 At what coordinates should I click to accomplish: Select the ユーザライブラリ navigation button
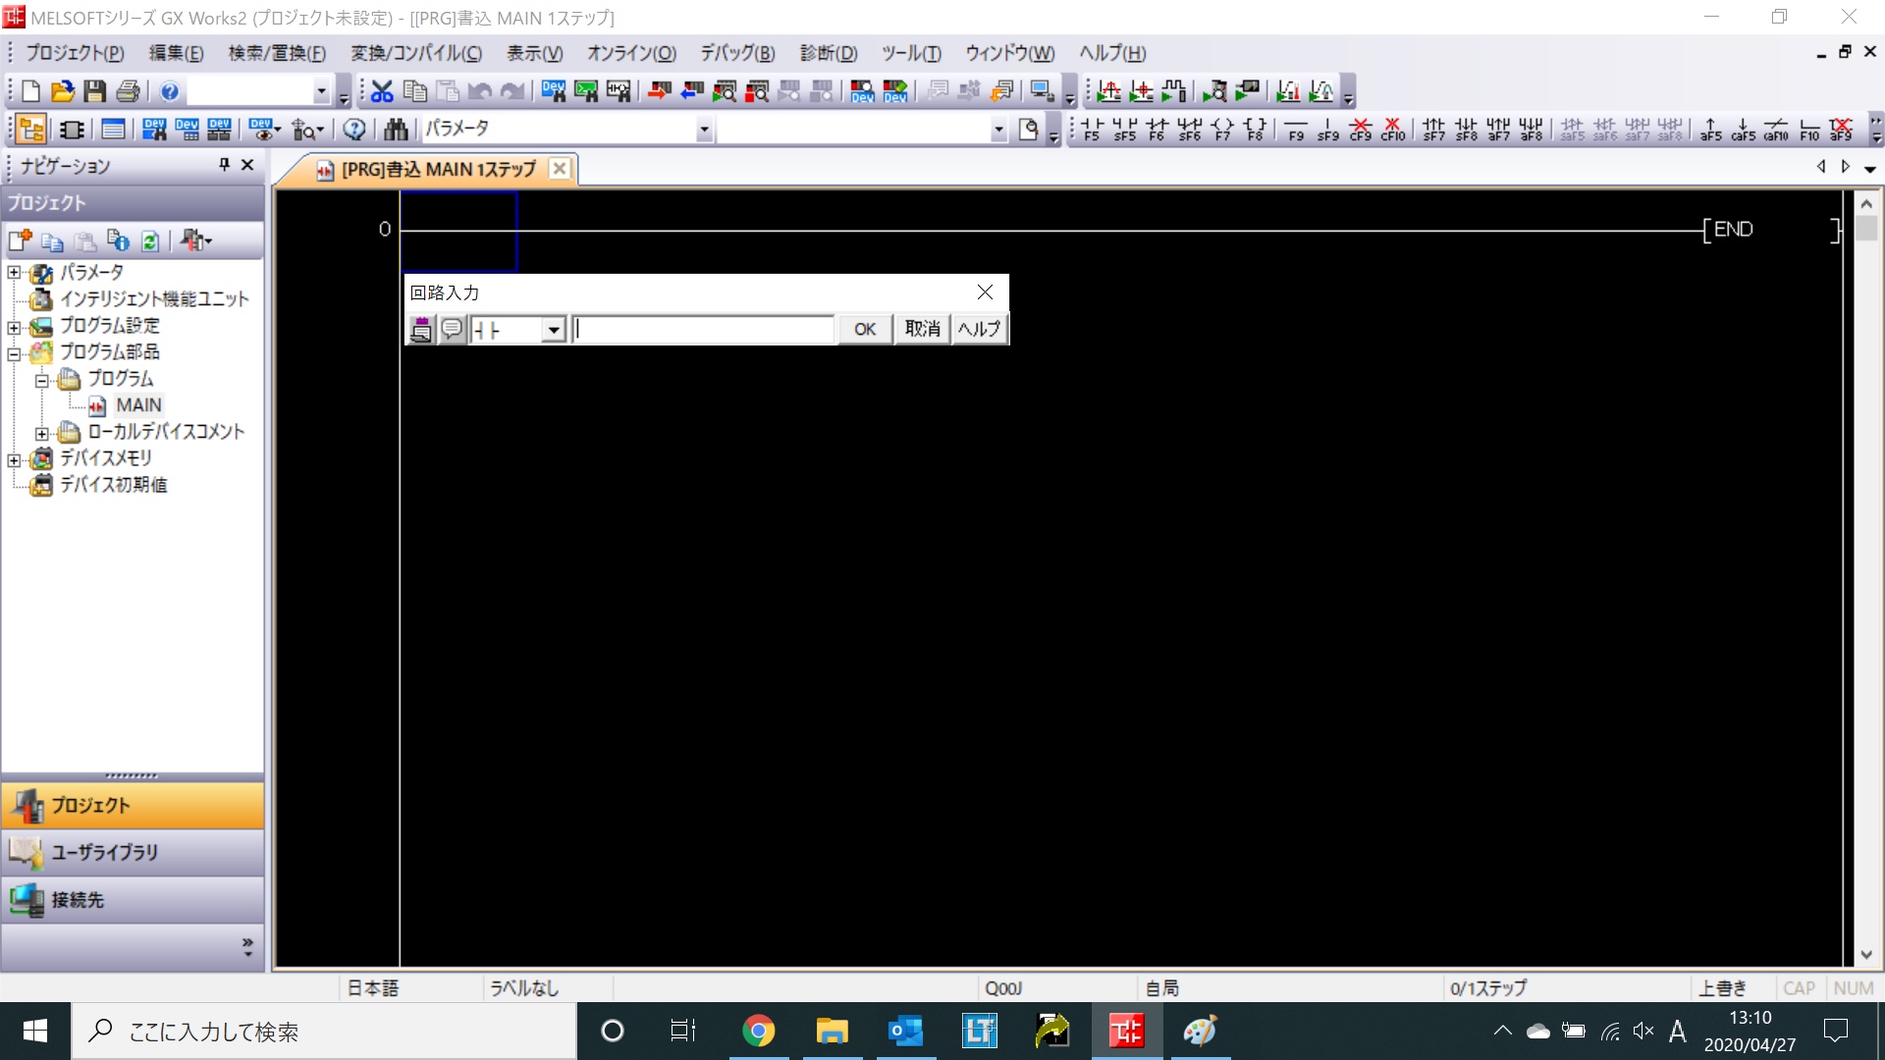[133, 852]
